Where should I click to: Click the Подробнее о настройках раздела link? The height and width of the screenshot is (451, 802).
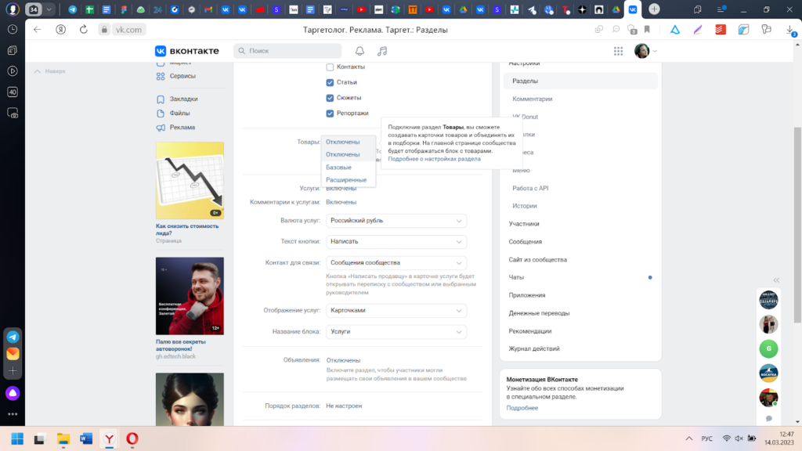(x=434, y=159)
